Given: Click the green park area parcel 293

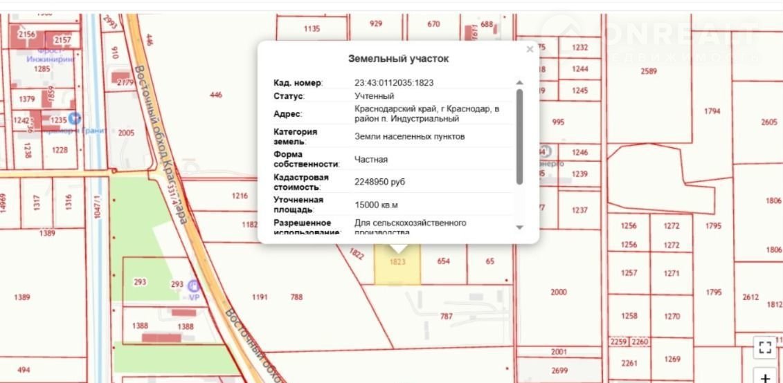Looking at the screenshot, I should [140, 282].
